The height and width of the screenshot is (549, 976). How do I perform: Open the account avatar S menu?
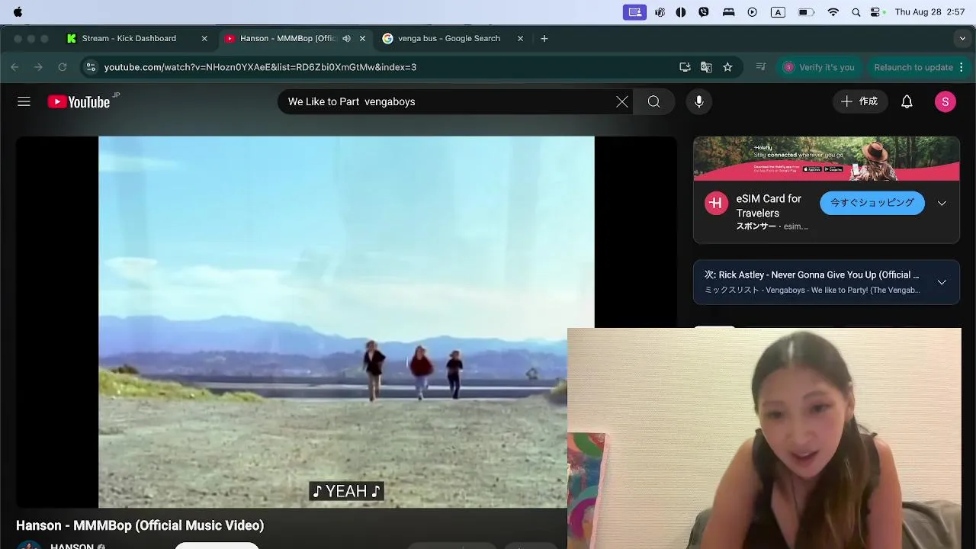click(945, 101)
